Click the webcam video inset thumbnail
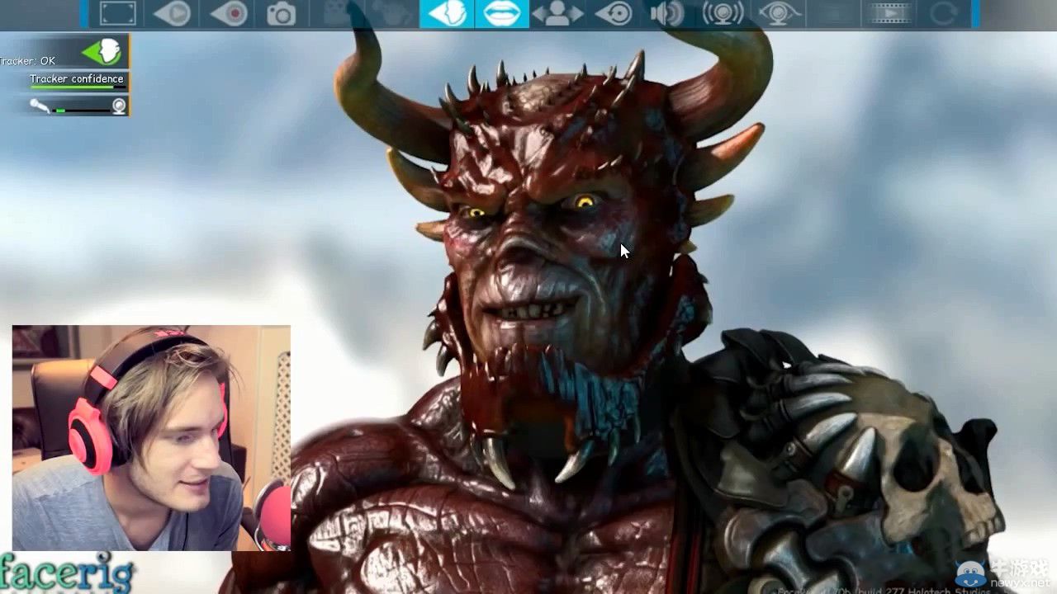The height and width of the screenshot is (594, 1057). pos(151,437)
